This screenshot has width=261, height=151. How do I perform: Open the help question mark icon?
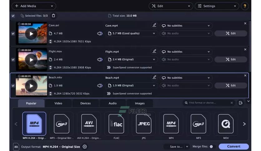[245, 6]
